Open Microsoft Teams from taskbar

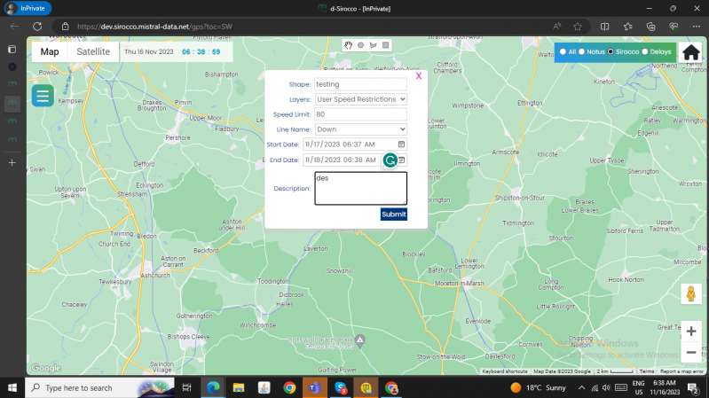tap(315, 387)
